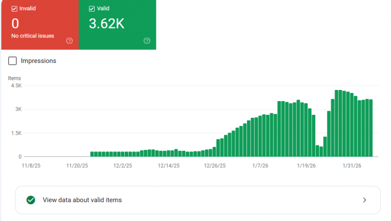Screen dimensions: 391x221
Task: Click green checkmark icon beside View data
Action: pos(31,200)
